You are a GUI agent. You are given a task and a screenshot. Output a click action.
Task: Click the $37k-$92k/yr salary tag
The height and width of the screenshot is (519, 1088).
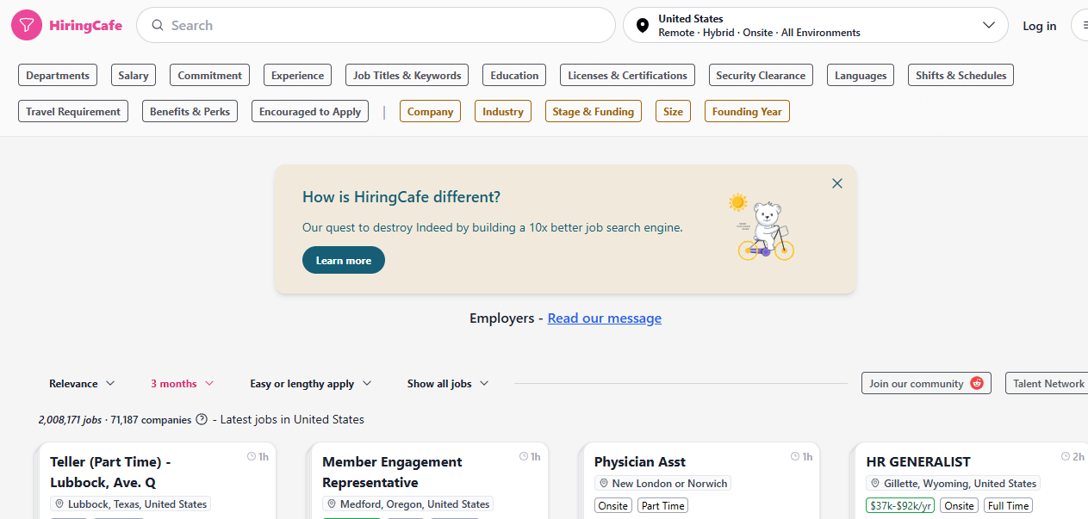pyautogui.click(x=900, y=506)
